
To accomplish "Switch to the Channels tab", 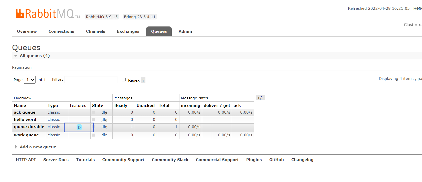I will (96, 31).
